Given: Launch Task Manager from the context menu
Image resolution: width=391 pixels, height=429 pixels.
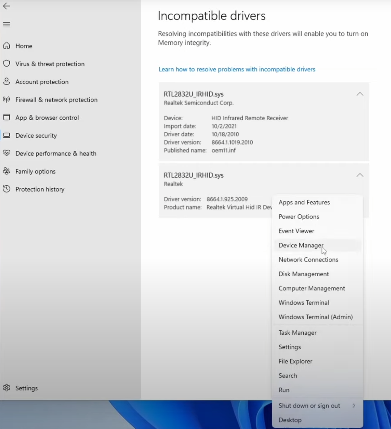Looking at the screenshot, I should click(x=297, y=333).
